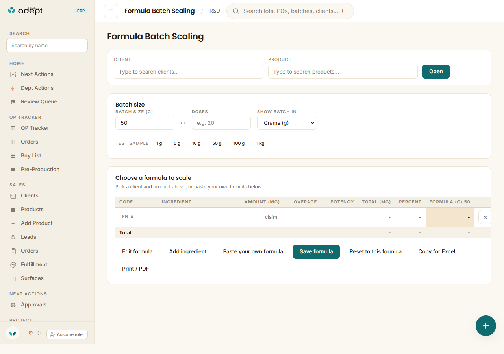Select the 100 g test sample preset
Image resolution: width=504 pixels, height=354 pixels.
pyautogui.click(x=239, y=144)
